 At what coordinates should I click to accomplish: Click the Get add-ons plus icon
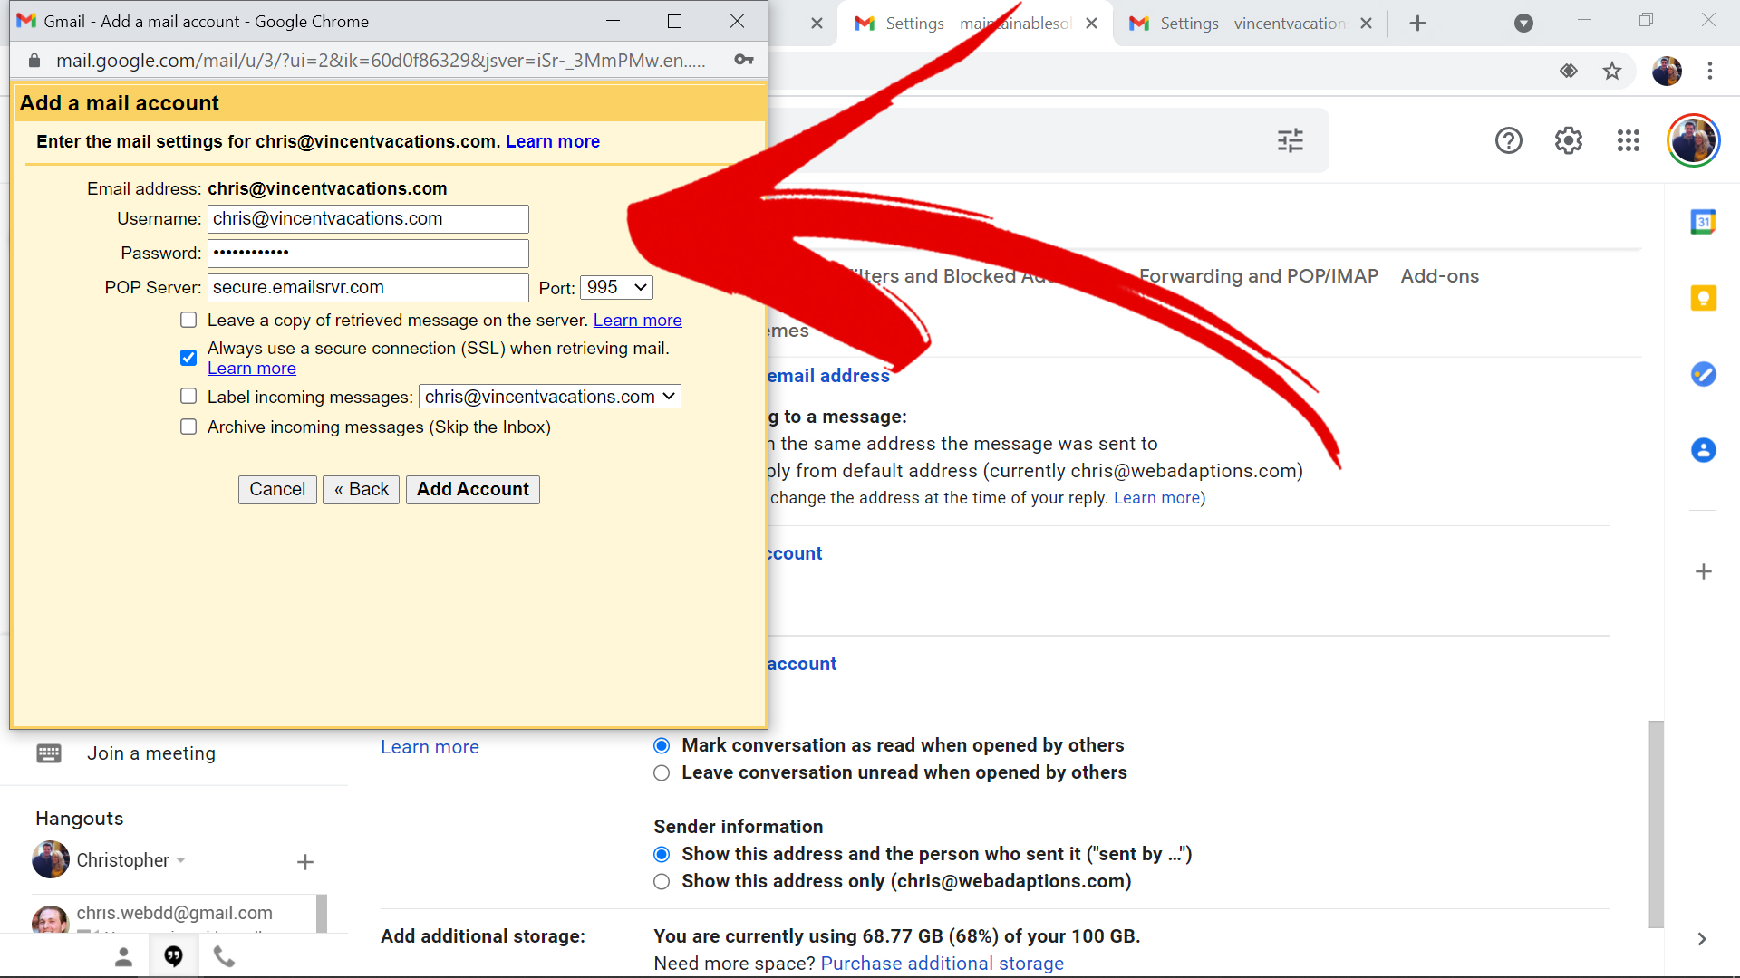click(x=1704, y=571)
